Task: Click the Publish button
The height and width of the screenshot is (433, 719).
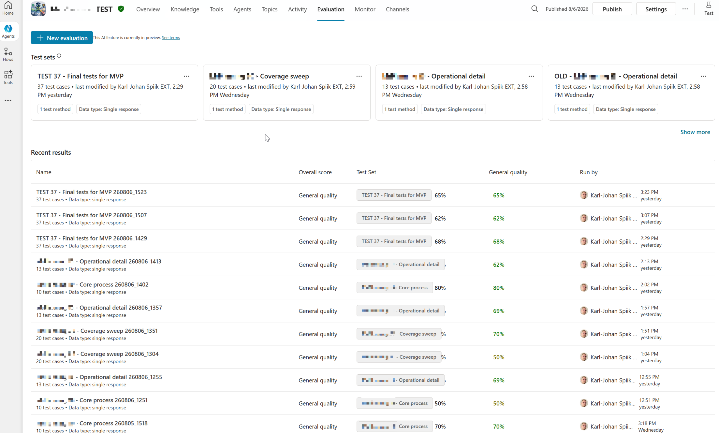Action: tap(612, 9)
